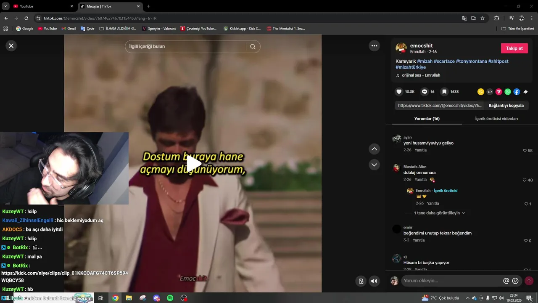Switch to Yorumlar (16) tab

click(427, 119)
